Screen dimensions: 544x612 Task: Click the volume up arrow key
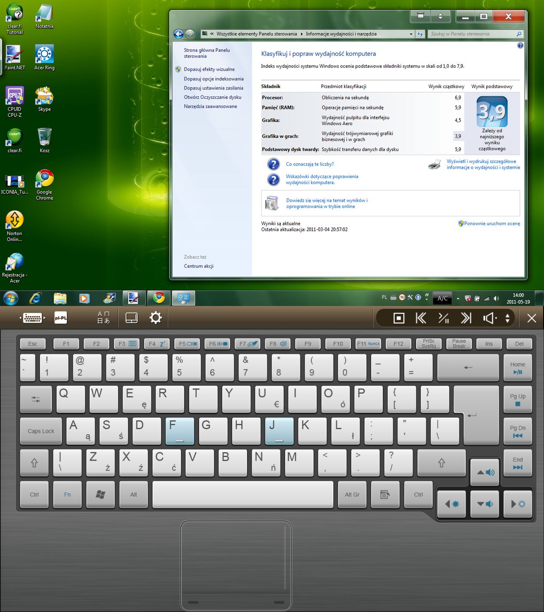[x=485, y=472]
